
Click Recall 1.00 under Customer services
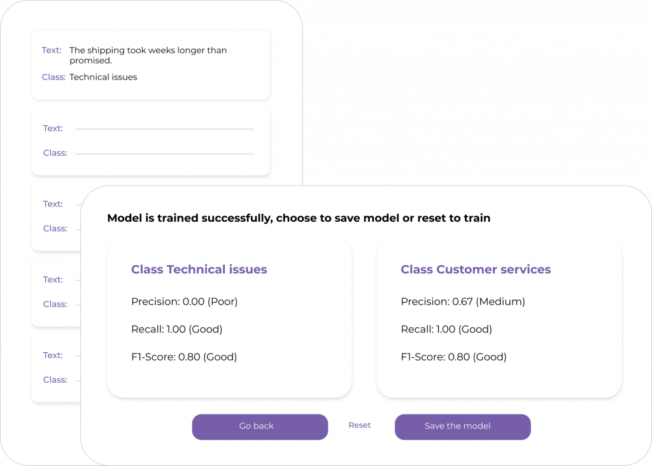pyautogui.click(x=446, y=329)
